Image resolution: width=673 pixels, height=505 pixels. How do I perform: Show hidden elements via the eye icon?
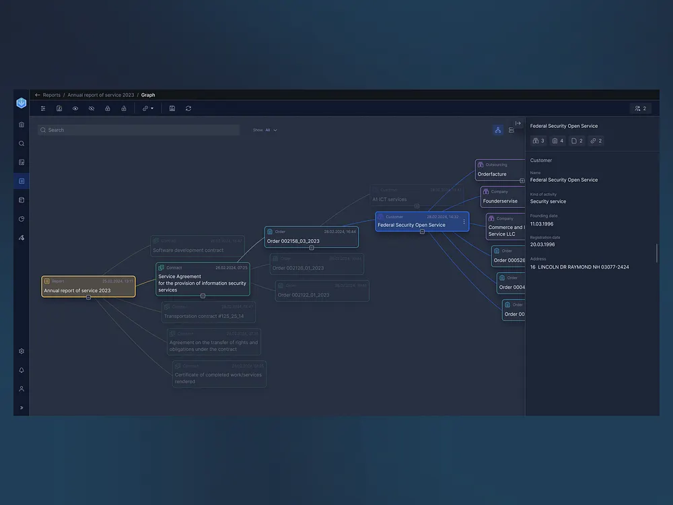[75, 108]
